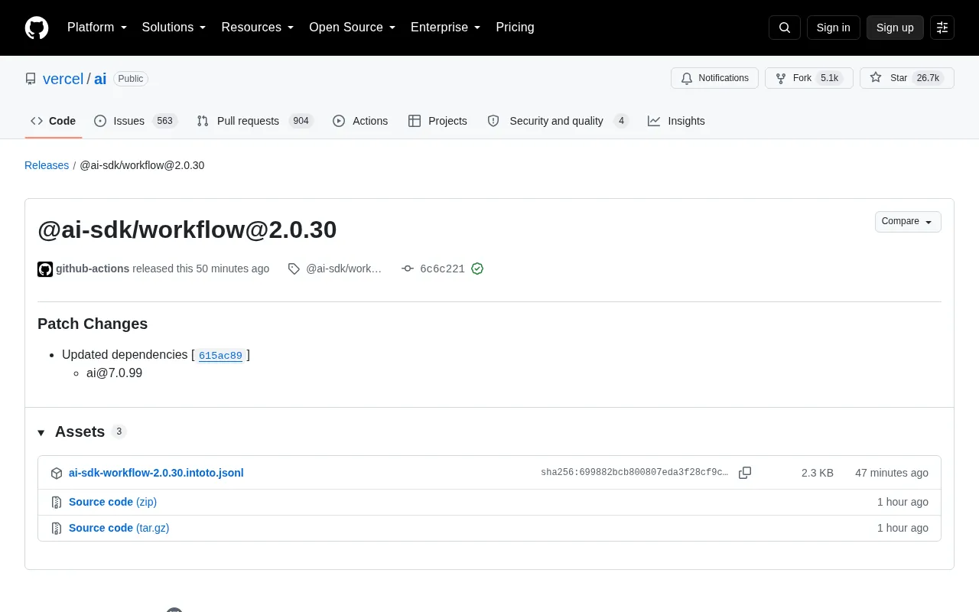Star the vercel/ai repository
The height and width of the screenshot is (612, 979).
[907, 78]
